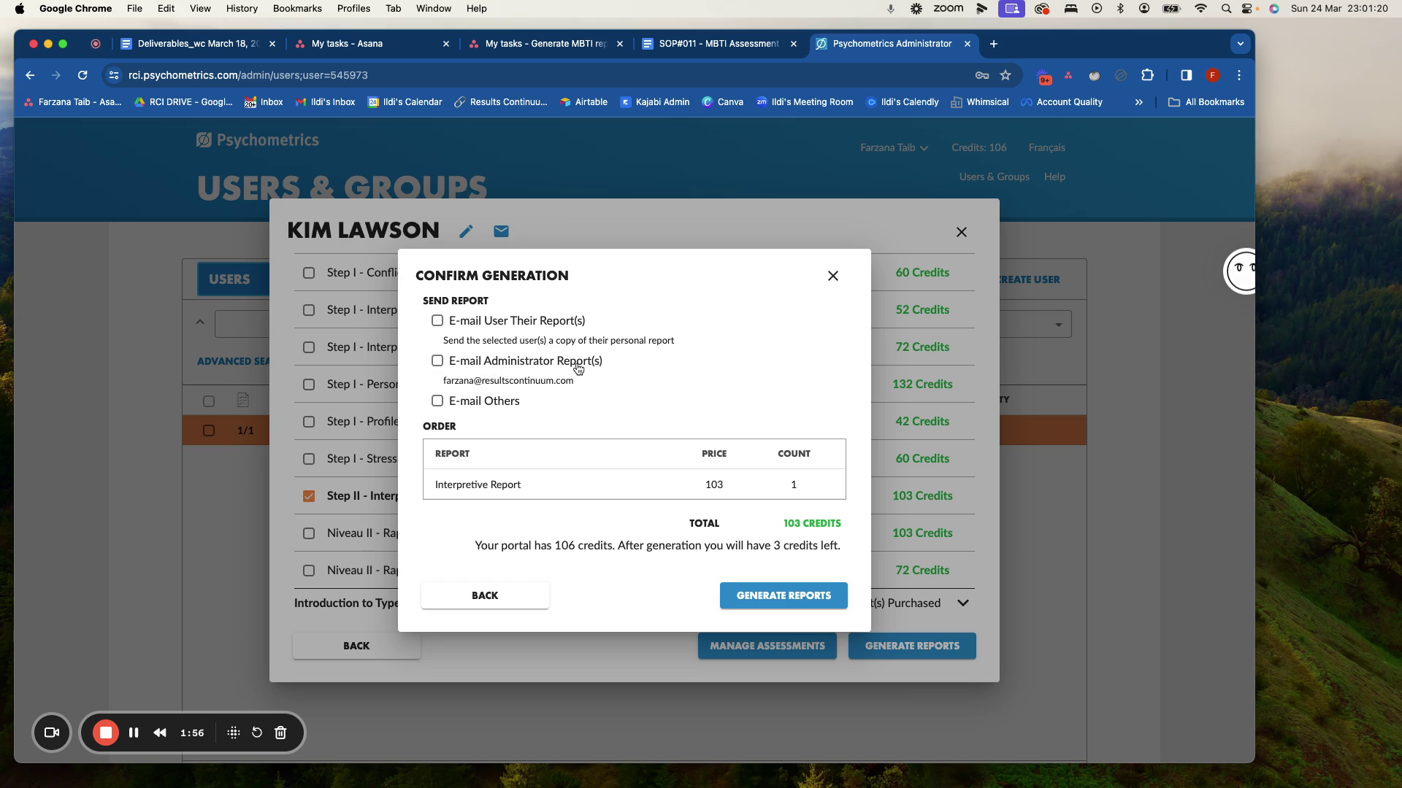Check E-mail Administrator Report(s) option

pyautogui.click(x=437, y=360)
